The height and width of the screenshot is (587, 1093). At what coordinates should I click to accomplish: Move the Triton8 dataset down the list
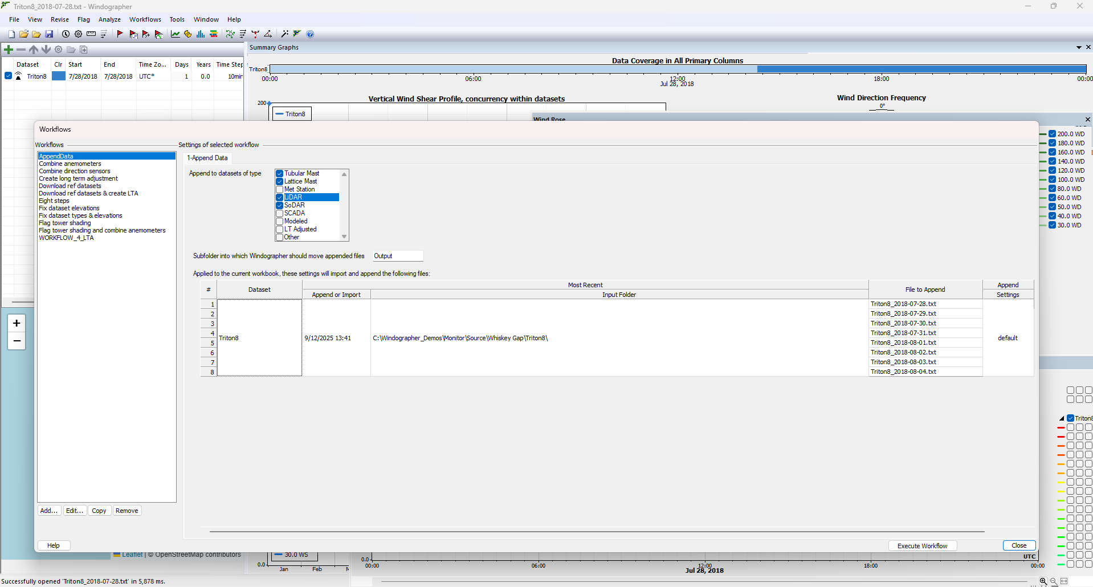pos(46,50)
